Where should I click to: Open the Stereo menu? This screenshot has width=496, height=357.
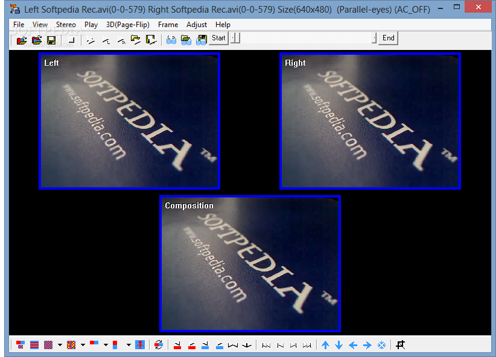click(x=66, y=25)
